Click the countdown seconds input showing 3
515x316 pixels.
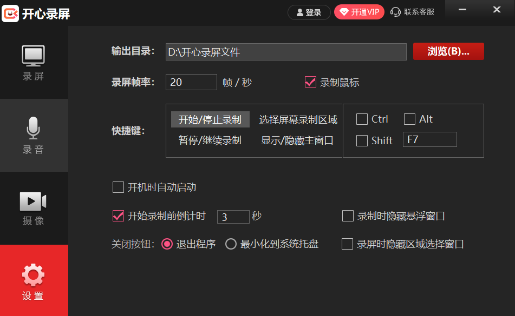coord(233,216)
